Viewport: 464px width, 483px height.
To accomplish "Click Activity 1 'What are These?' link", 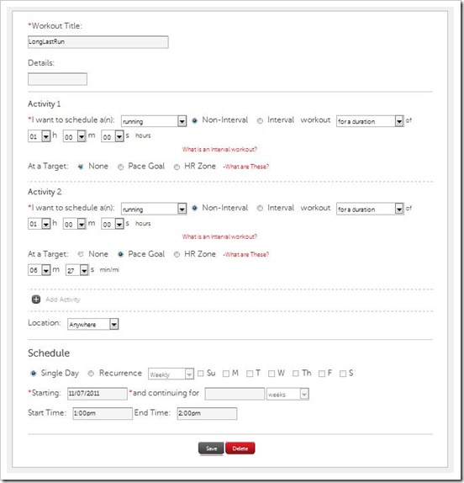I will [246, 167].
